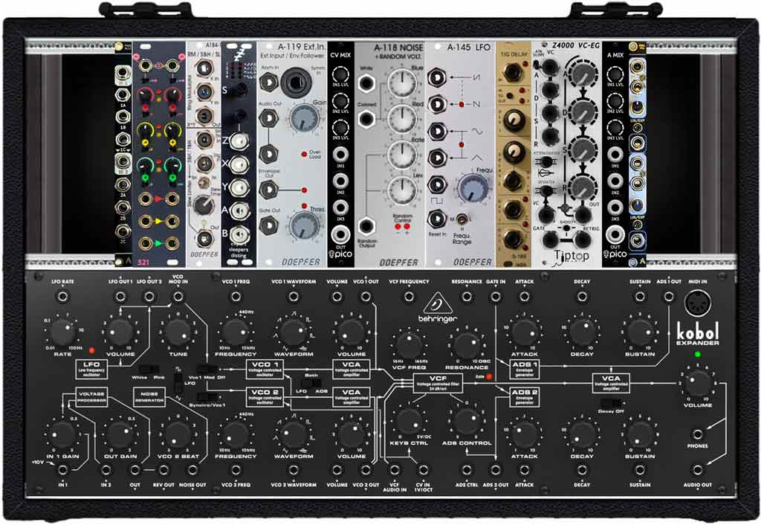Click the Kobol master VOLUME knob

coord(697,384)
